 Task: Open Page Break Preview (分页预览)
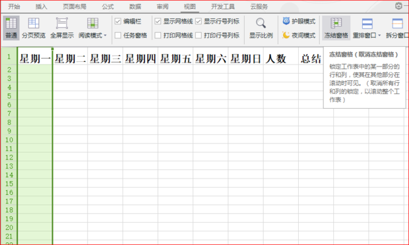click(34, 28)
